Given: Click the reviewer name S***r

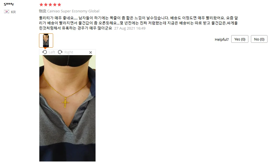Looking at the screenshot, I should pyautogui.click(x=9, y=4).
